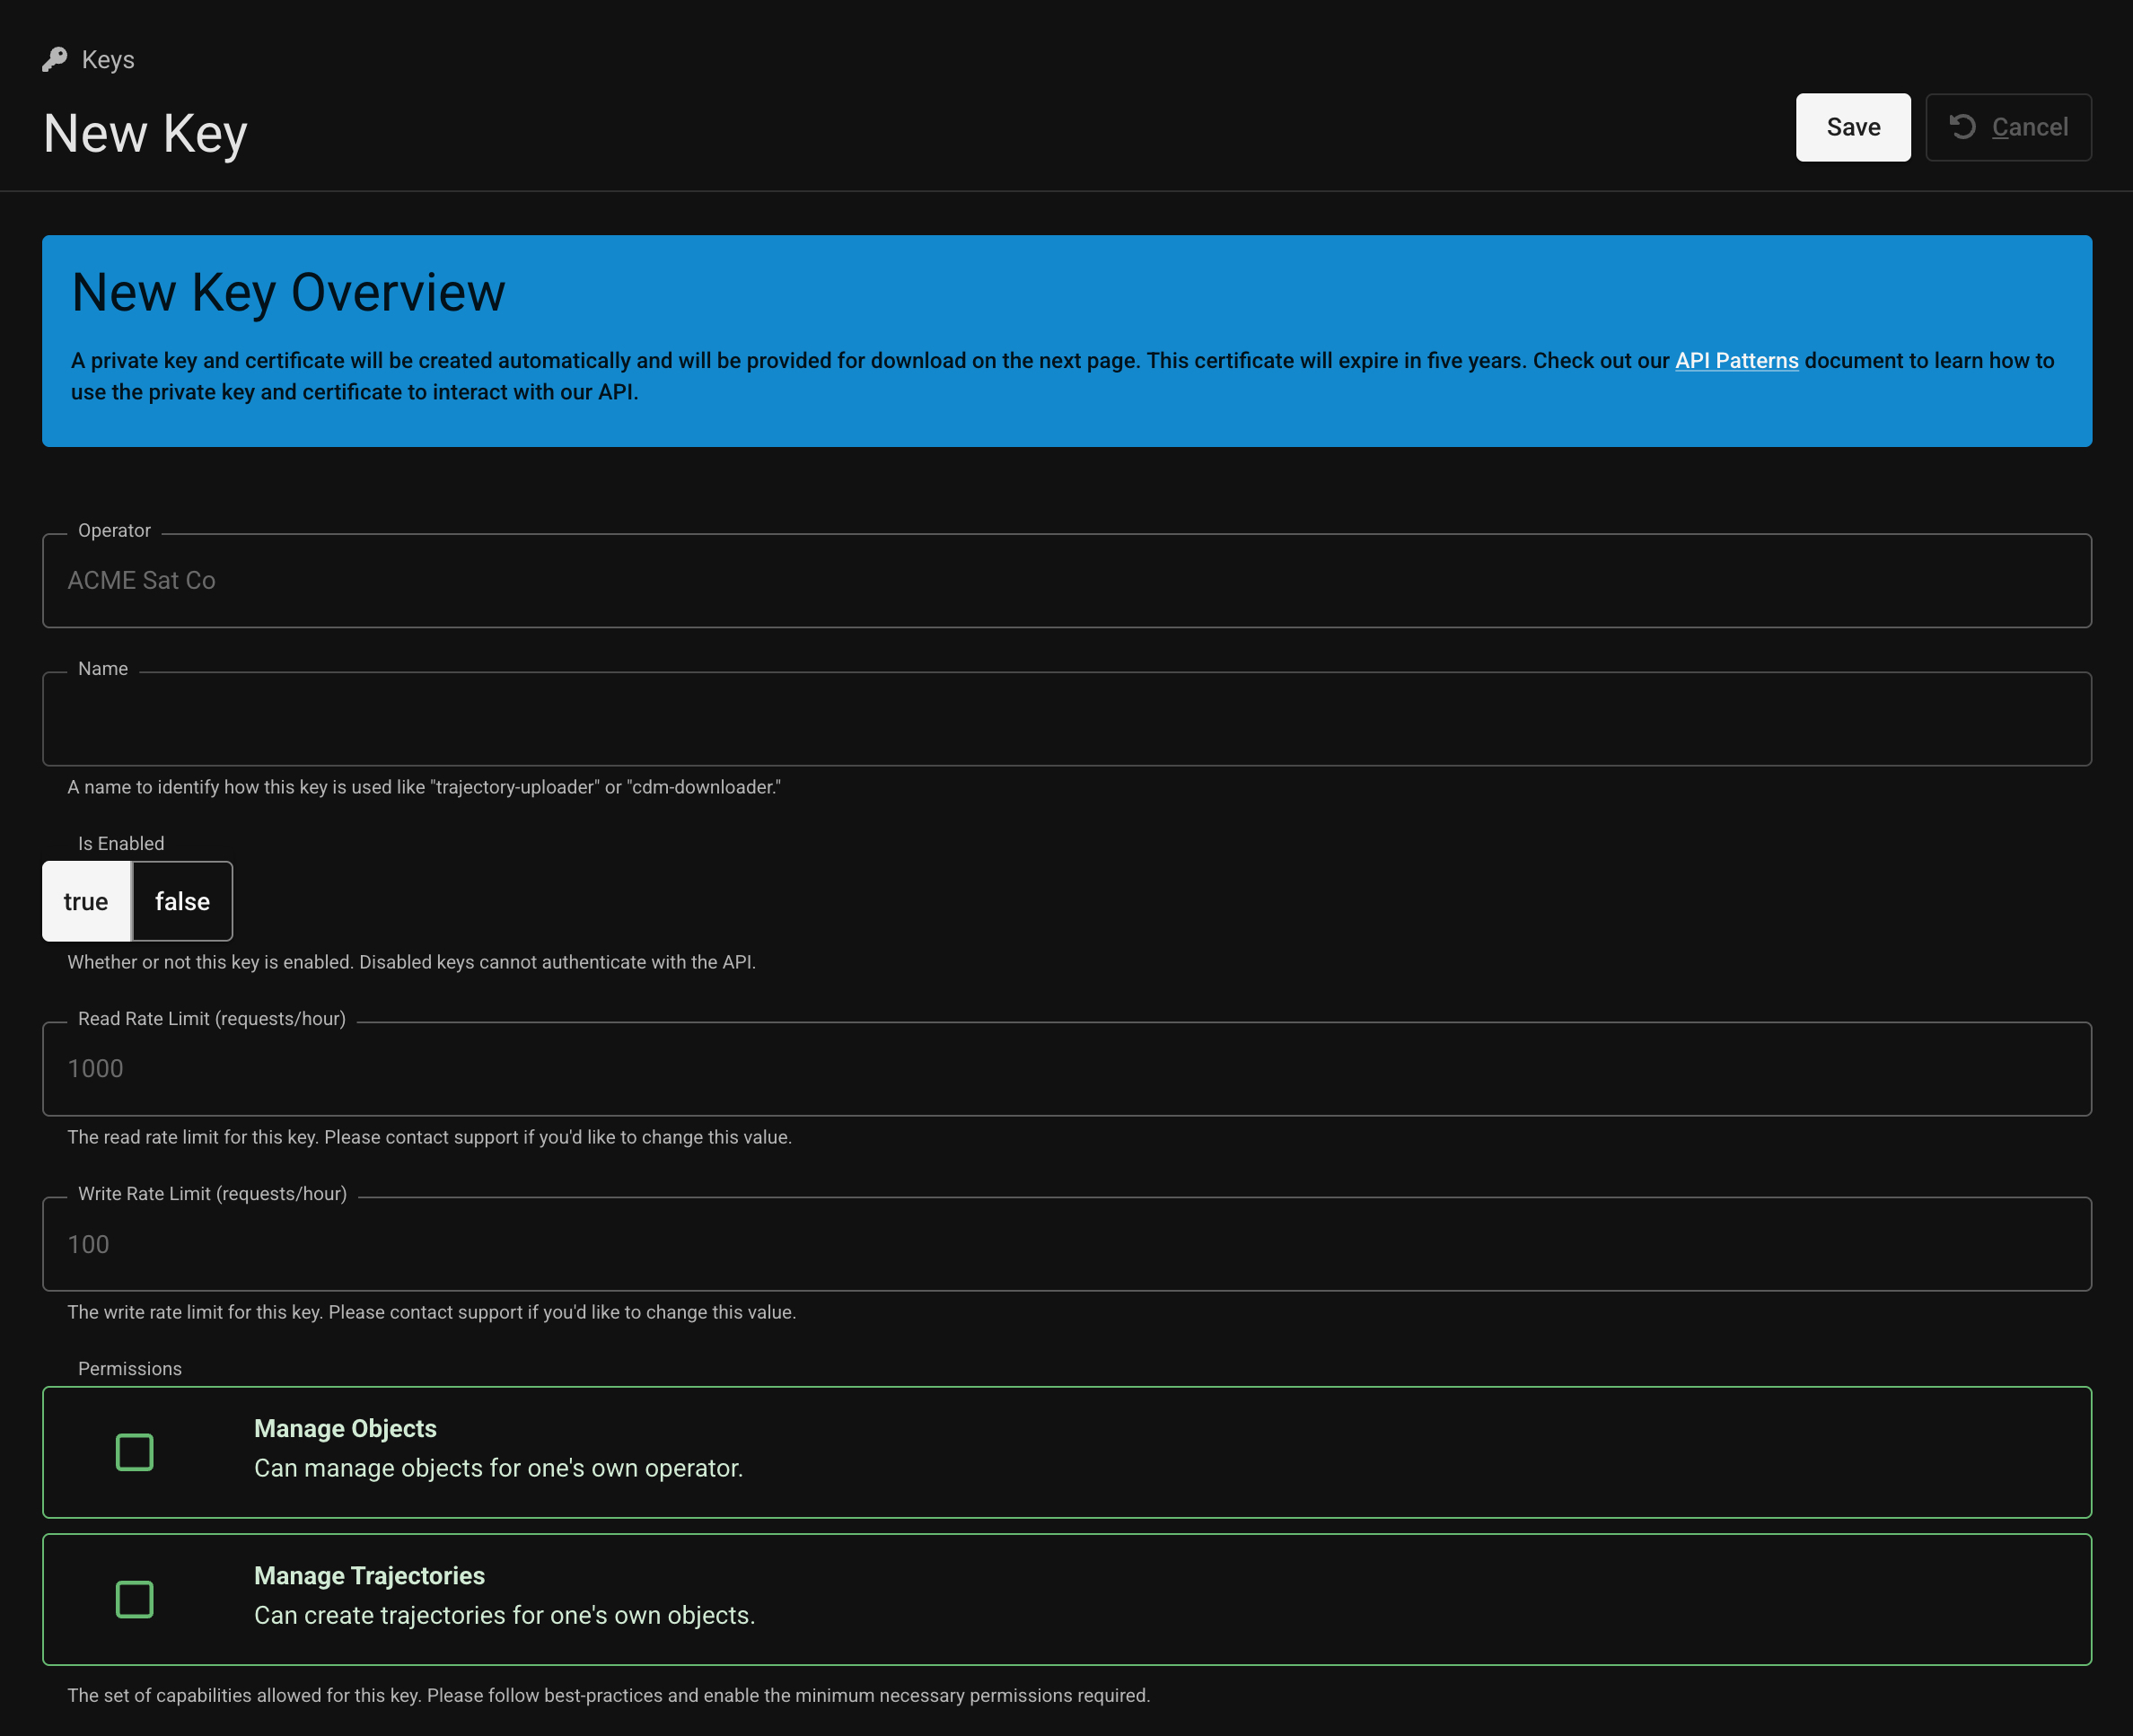The height and width of the screenshot is (1736, 2133).
Task: Click the Cancel undo arrow icon
Action: [x=1962, y=127]
